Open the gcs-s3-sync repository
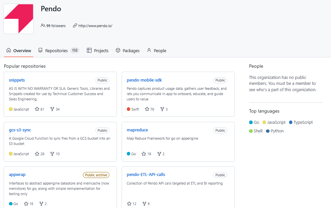 click(20, 130)
